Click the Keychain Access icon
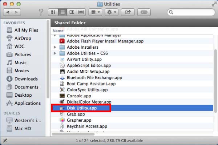 click(62, 126)
